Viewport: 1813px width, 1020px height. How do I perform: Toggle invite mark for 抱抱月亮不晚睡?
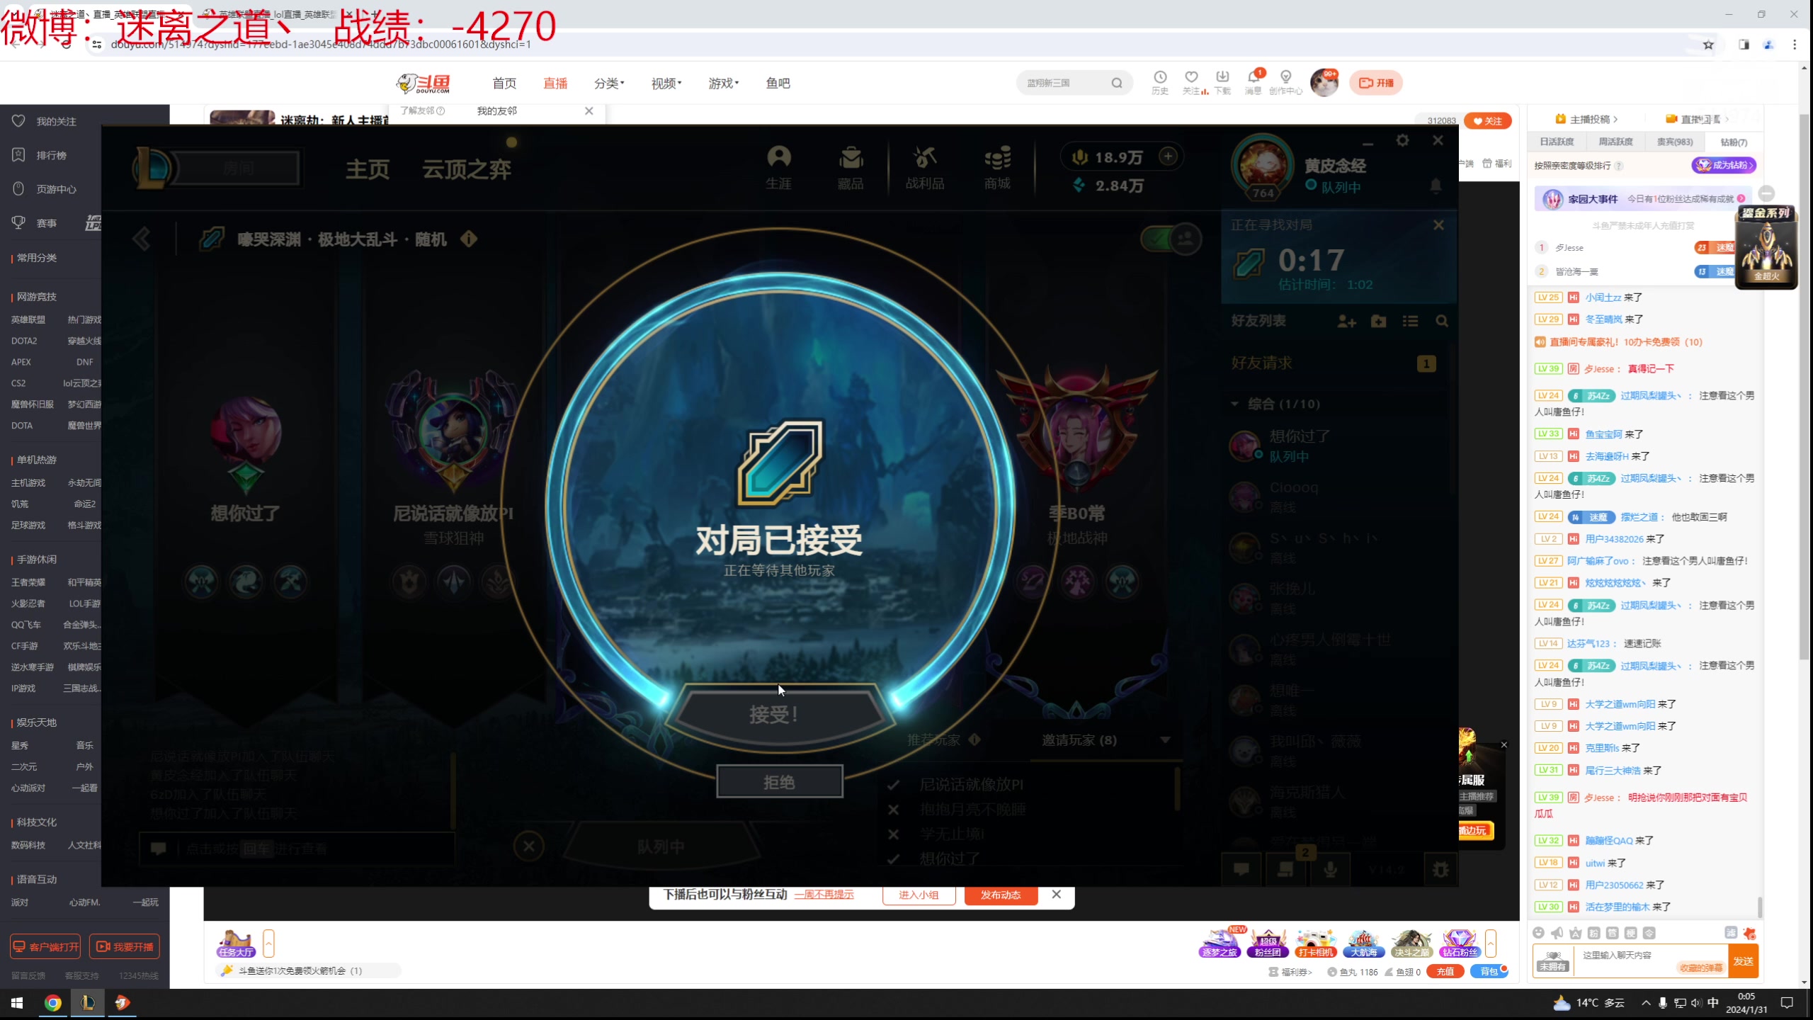tap(894, 810)
